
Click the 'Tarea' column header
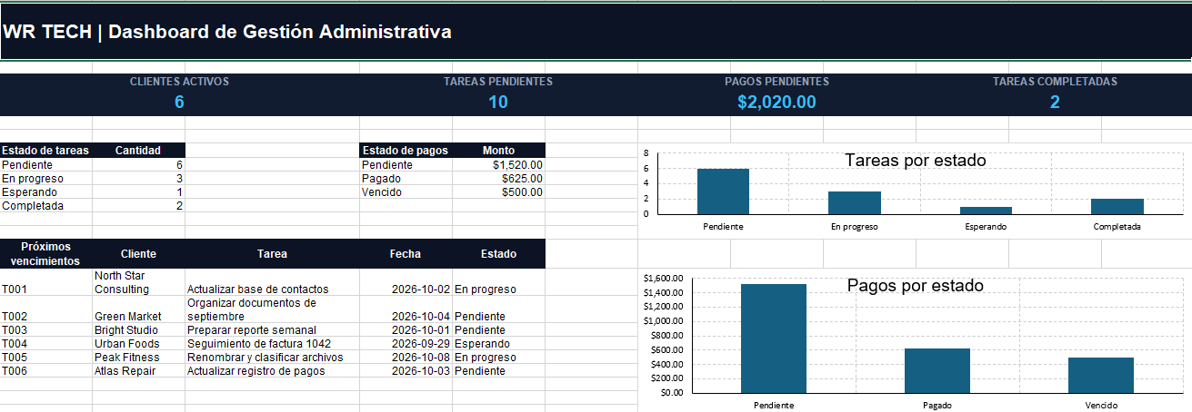click(x=273, y=254)
